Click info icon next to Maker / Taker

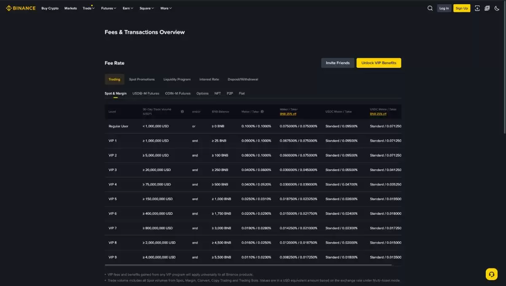coord(262,112)
